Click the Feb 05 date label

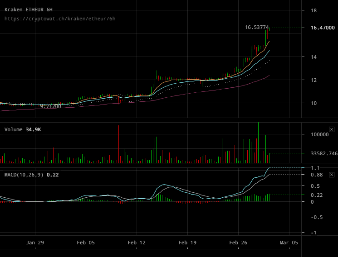click(x=86, y=243)
